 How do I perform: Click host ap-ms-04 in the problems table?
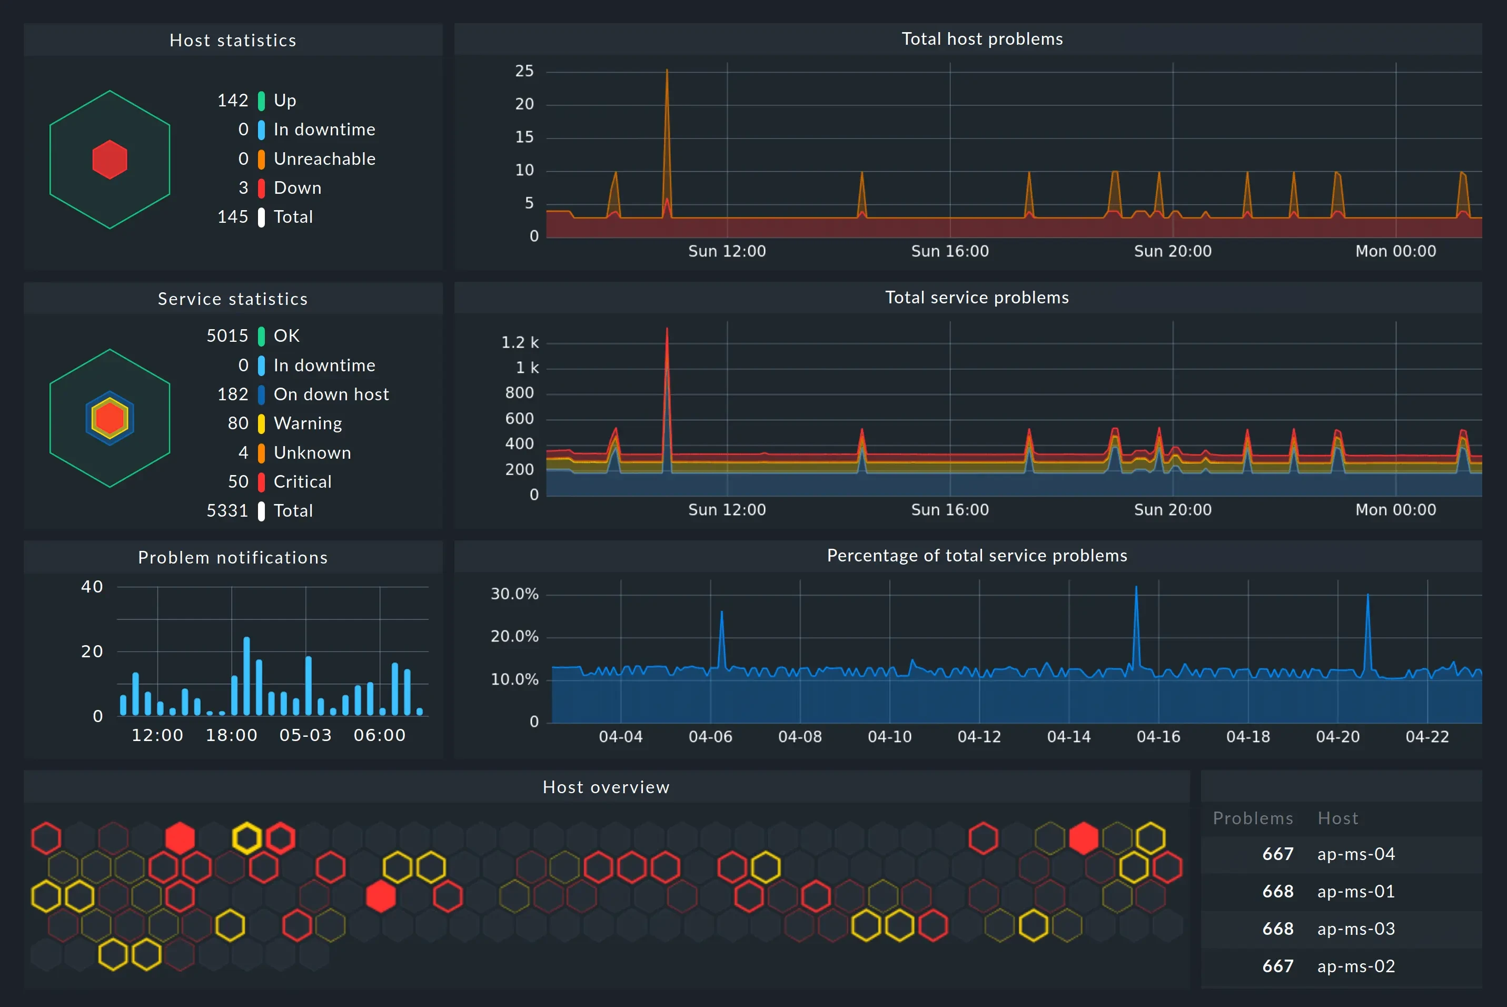pyautogui.click(x=1355, y=854)
